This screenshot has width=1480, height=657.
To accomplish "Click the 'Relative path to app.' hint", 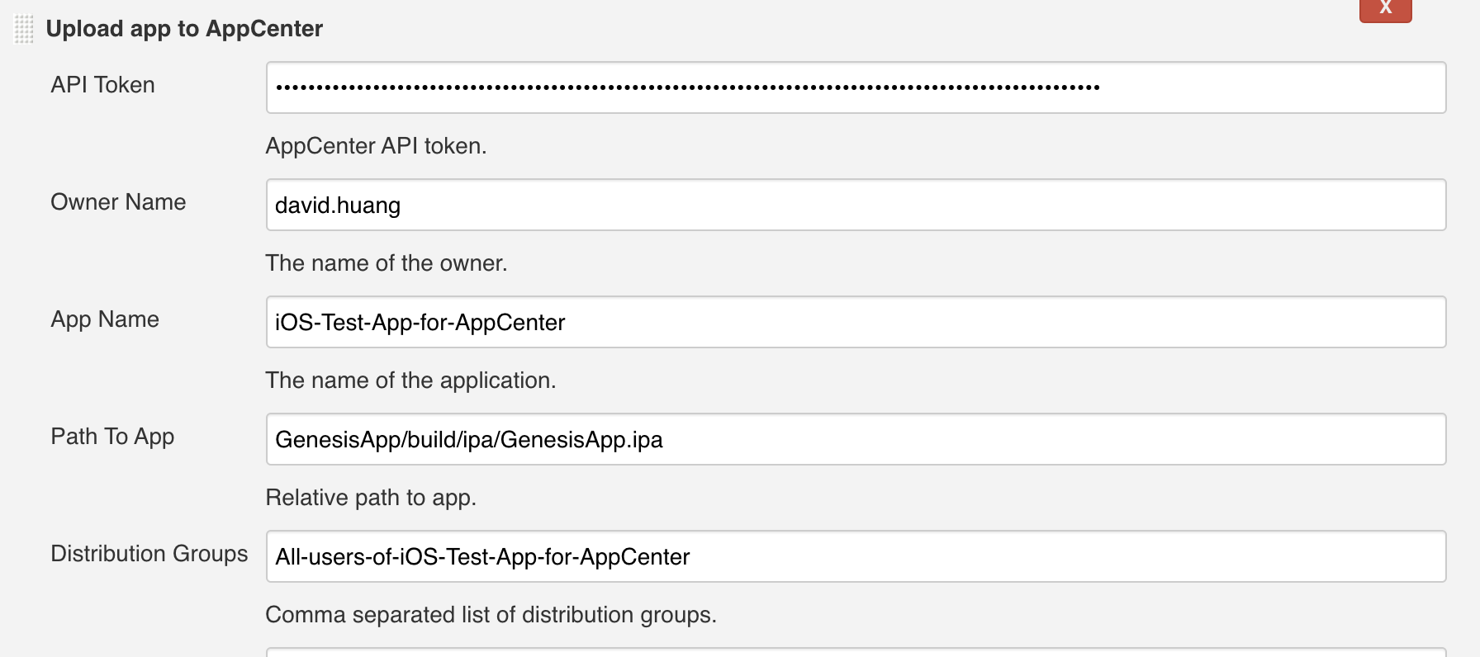I will point(371,498).
